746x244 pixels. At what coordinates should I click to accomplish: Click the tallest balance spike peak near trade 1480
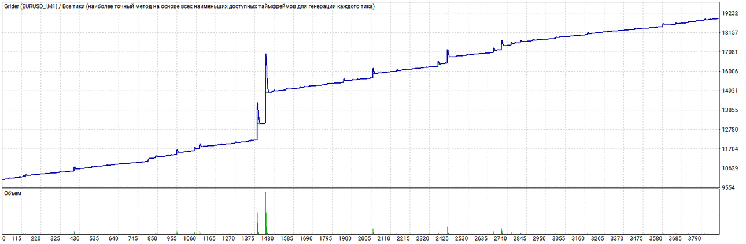pyautogui.click(x=265, y=54)
